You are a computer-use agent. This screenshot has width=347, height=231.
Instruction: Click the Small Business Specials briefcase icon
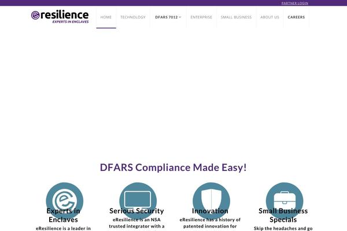285,201
